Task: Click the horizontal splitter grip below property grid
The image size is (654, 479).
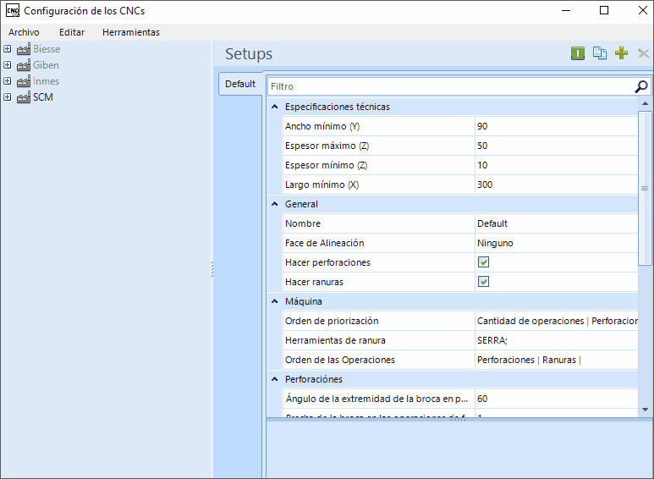Action: click(459, 420)
